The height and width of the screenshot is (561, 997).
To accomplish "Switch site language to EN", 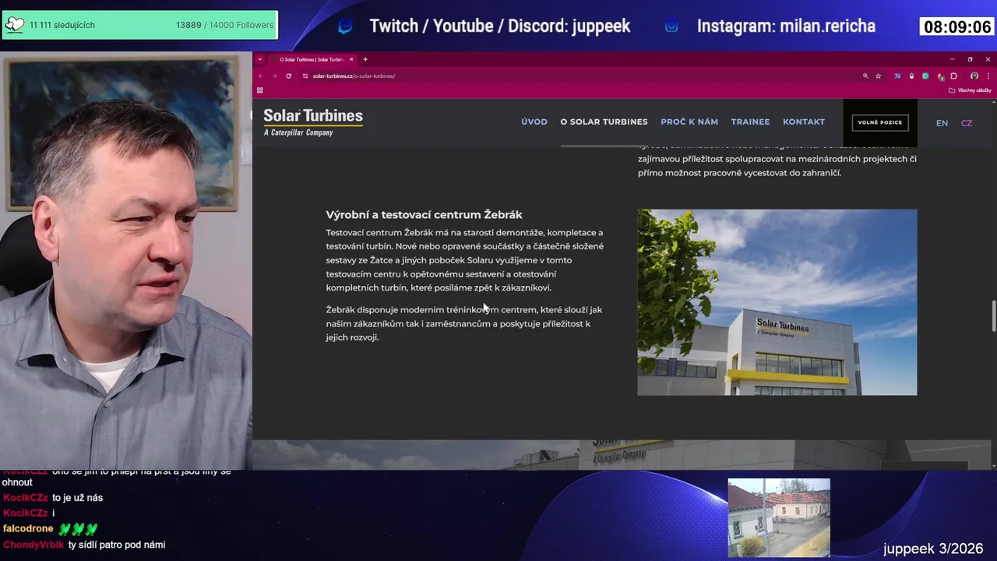I will (942, 123).
